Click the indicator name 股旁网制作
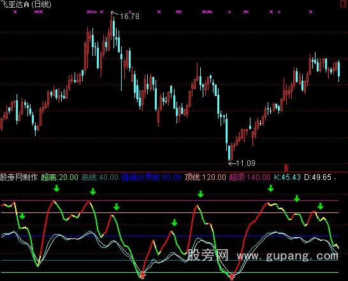Image resolution: width=348 pixels, height=281 pixels. (x=19, y=177)
